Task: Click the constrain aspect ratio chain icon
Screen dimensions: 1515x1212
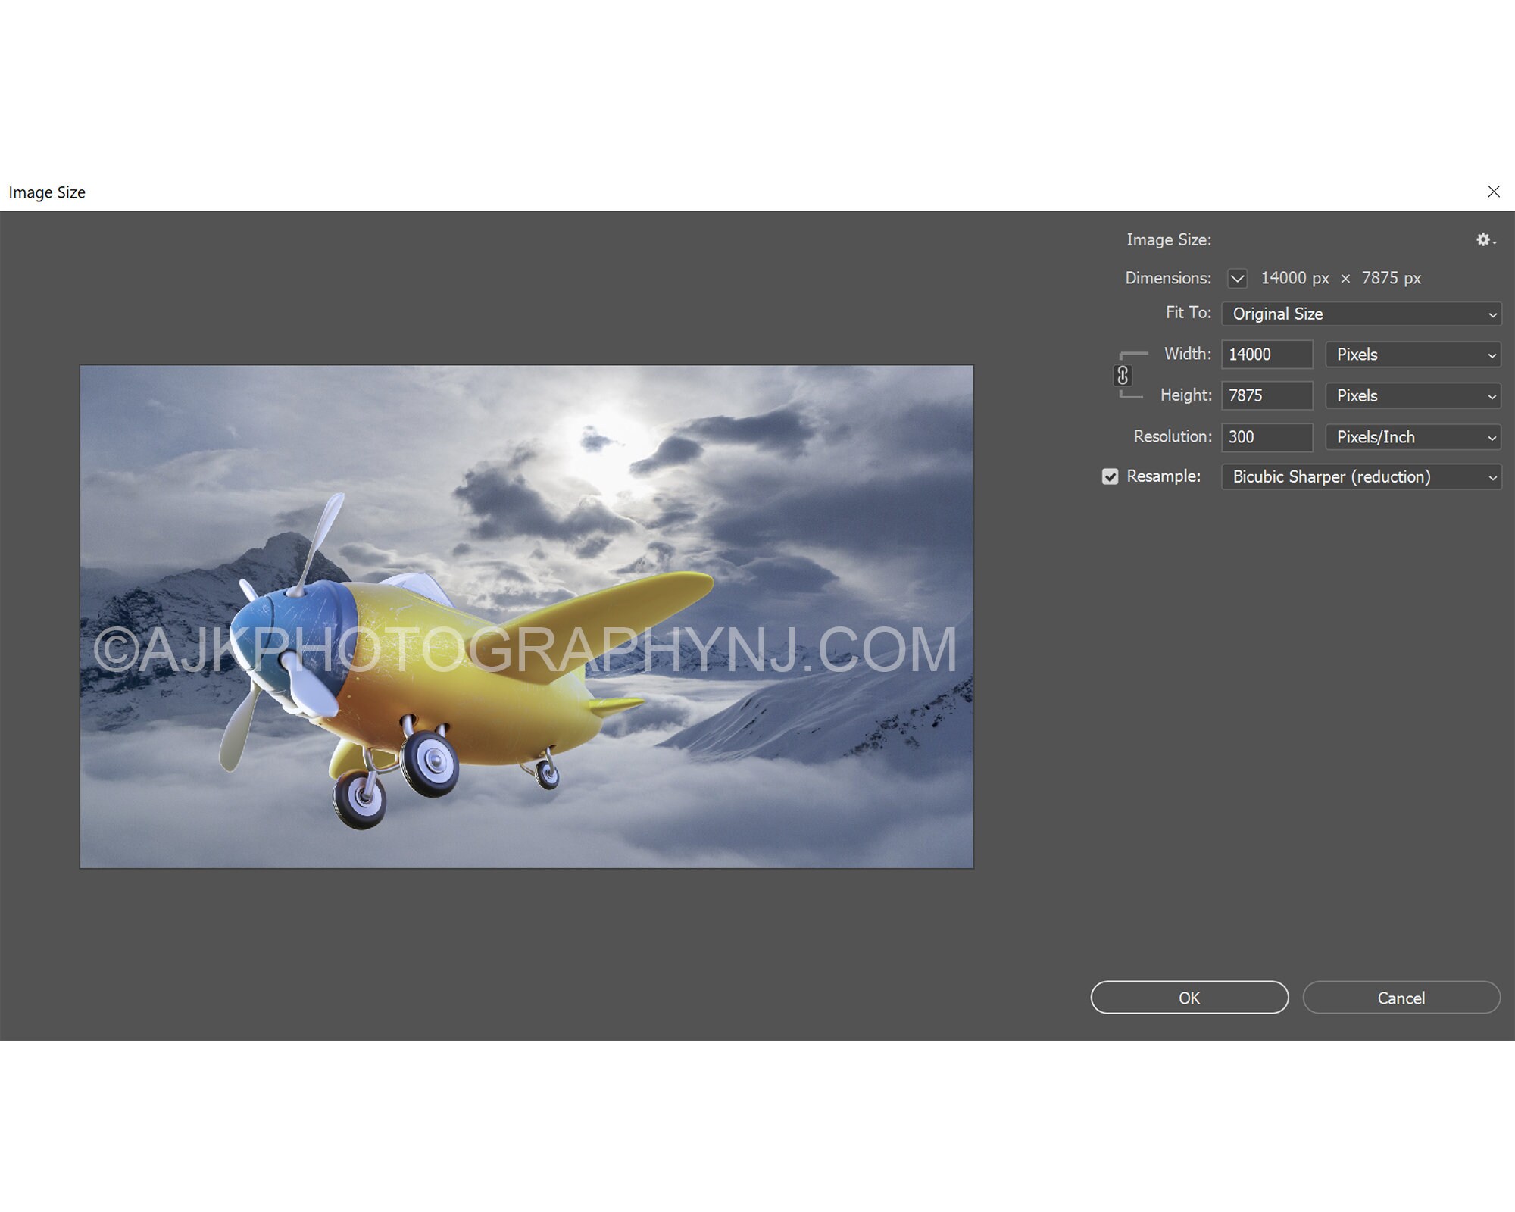Action: click(x=1124, y=376)
